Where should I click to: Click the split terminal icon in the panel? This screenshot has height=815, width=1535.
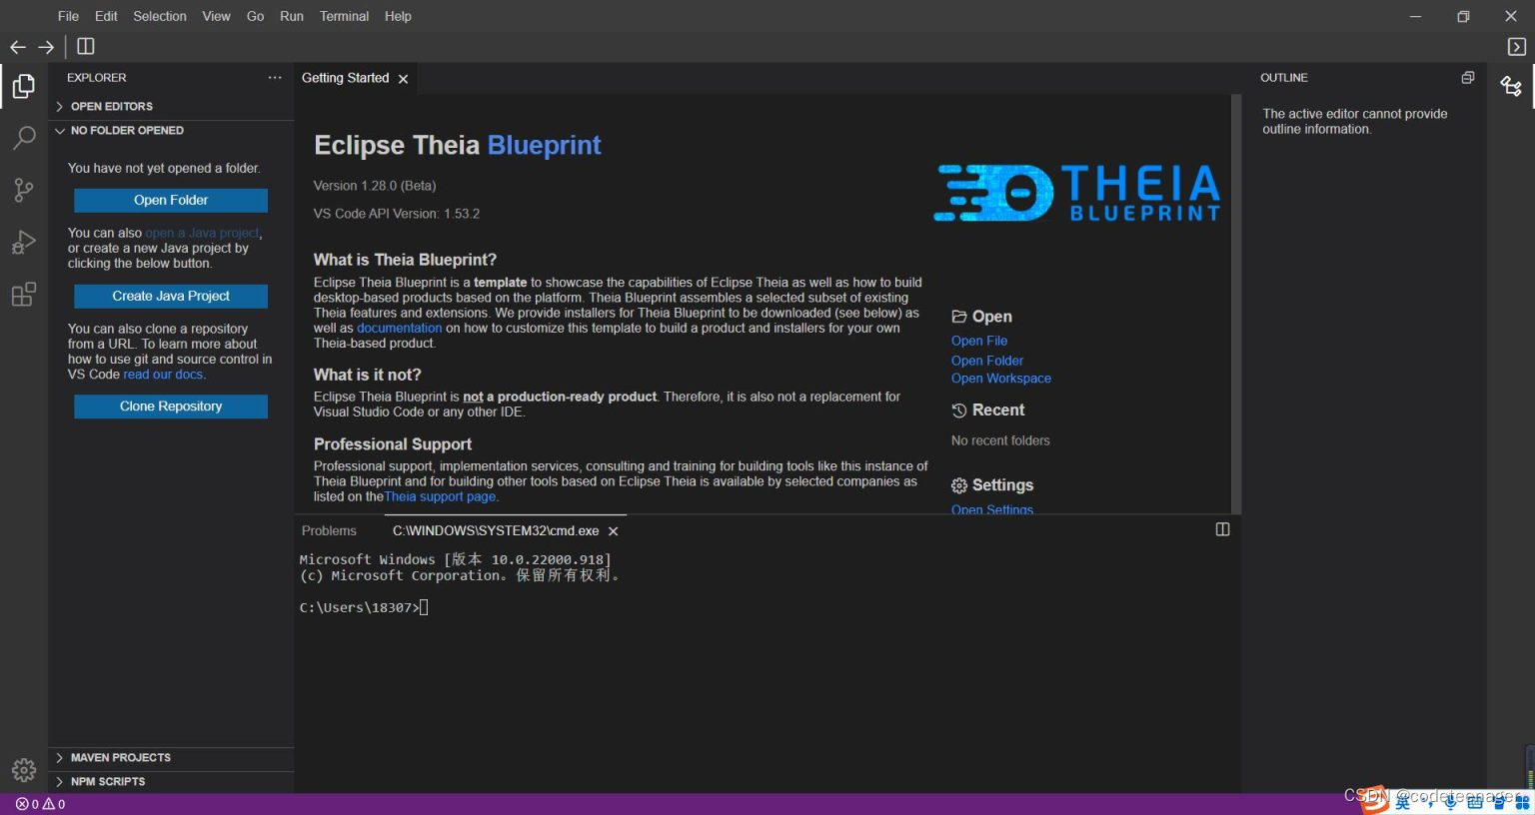click(x=1222, y=529)
